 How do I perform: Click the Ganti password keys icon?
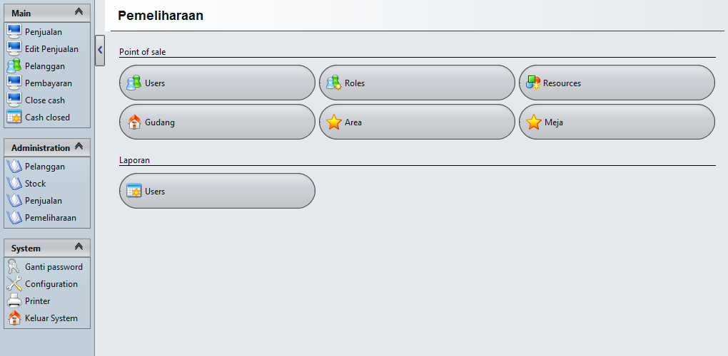click(14, 267)
